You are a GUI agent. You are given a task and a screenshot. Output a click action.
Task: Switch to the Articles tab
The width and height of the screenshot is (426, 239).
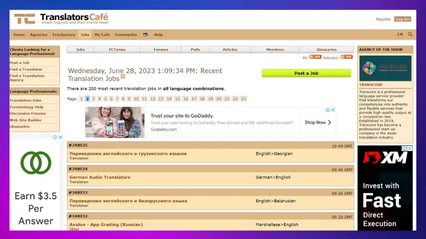coord(230,50)
